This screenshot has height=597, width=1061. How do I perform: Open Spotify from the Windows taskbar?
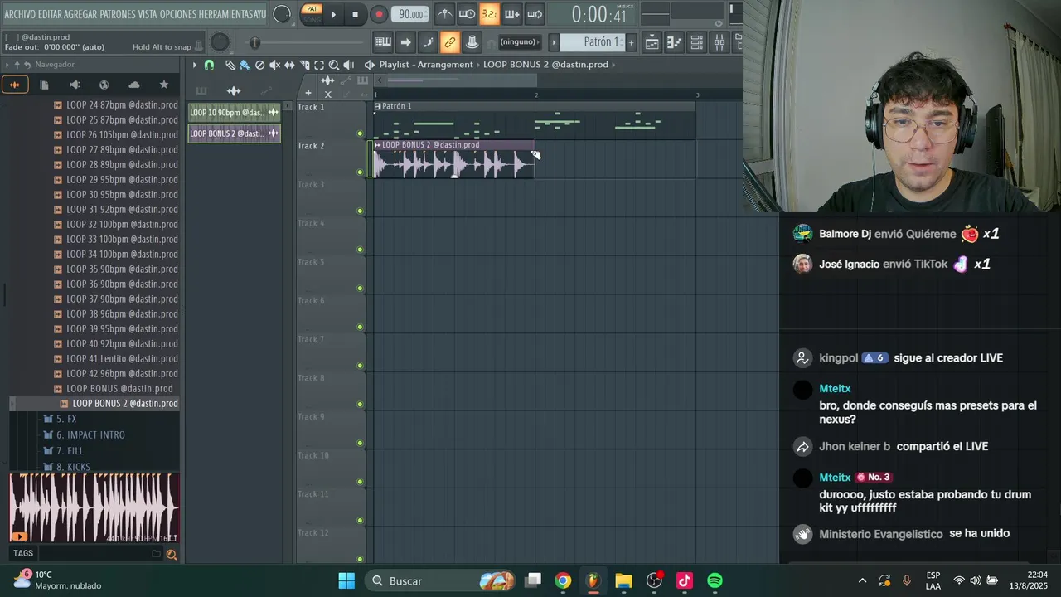715,580
